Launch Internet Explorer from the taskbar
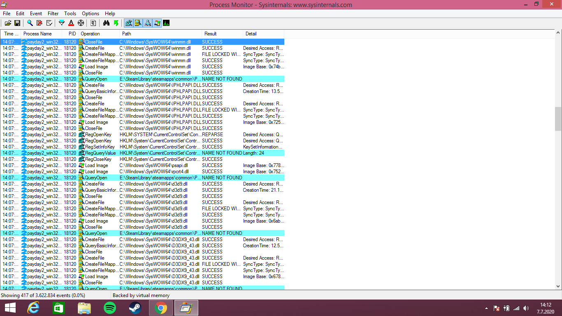The width and height of the screenshot is (562, 316). [33, 308]
